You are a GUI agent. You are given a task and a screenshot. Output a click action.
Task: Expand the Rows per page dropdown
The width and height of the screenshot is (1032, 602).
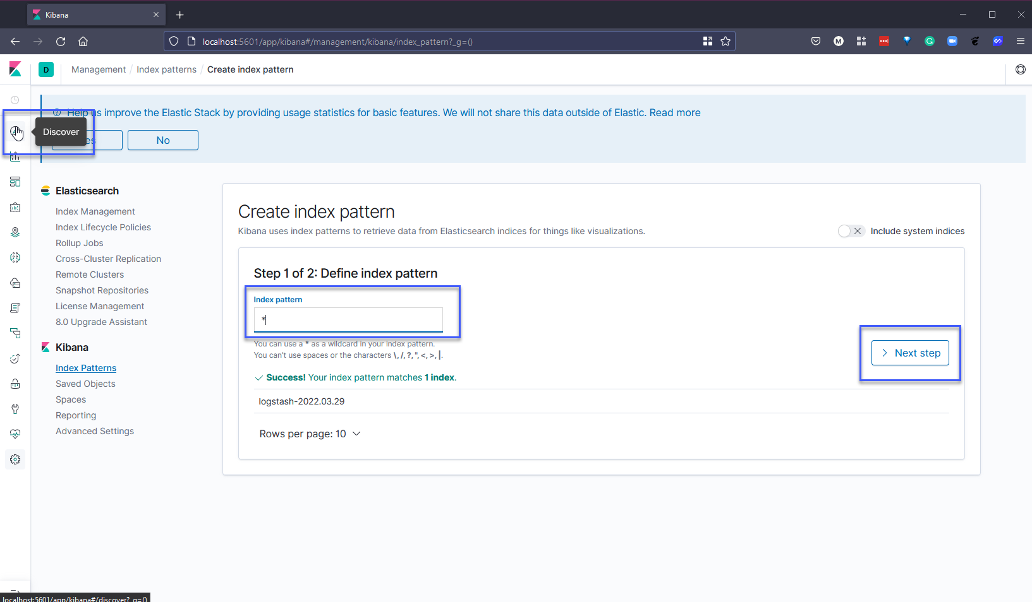(x=310, y=434)
